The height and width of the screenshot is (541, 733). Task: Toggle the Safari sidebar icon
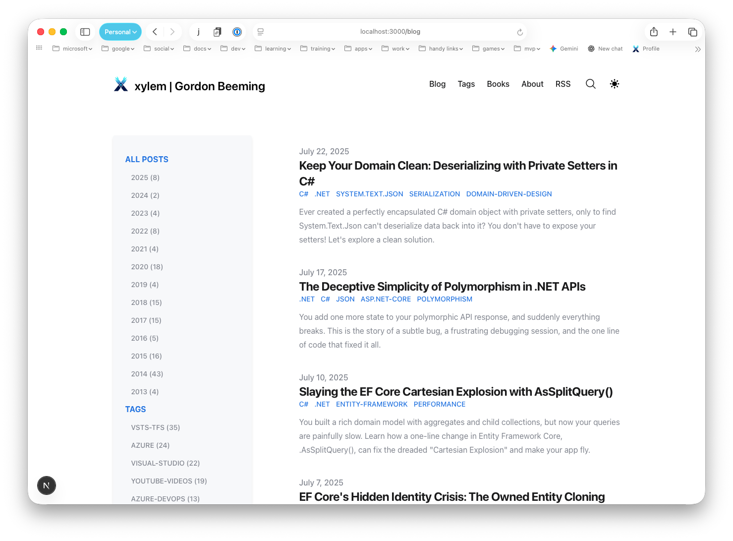(x=85, y=32)
